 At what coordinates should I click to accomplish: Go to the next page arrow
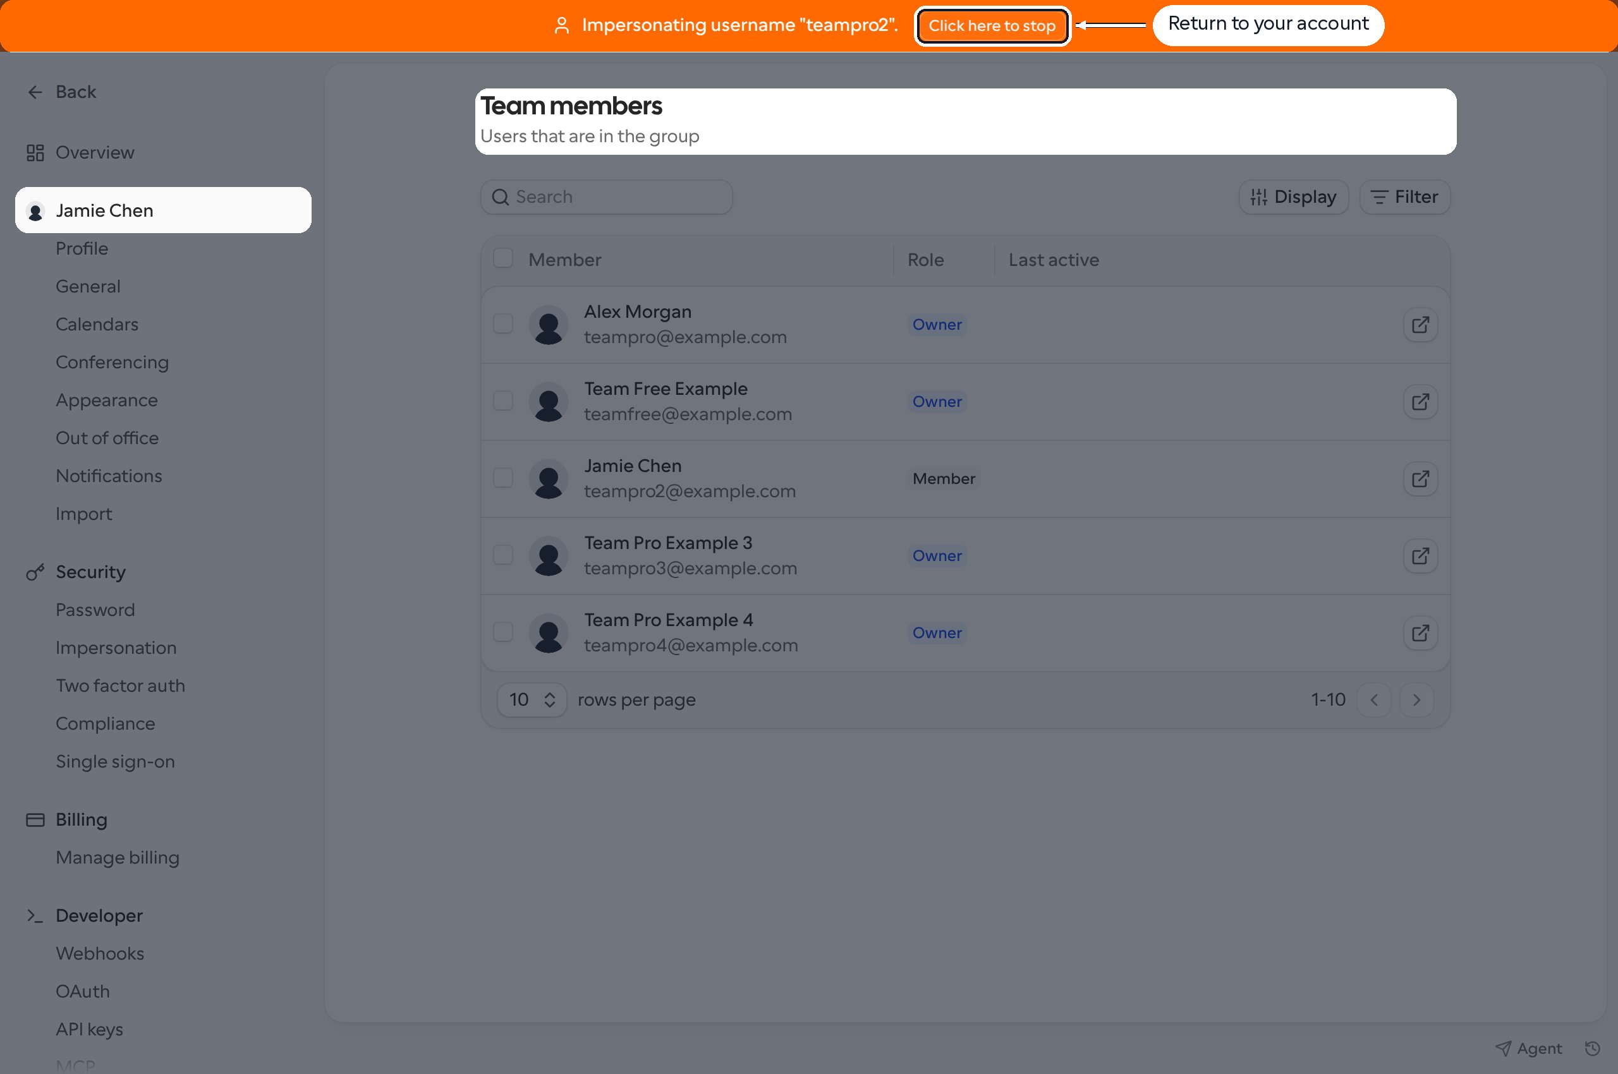coord(1416,700)
